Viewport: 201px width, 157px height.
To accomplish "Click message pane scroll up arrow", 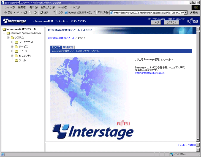I will 198,145.
